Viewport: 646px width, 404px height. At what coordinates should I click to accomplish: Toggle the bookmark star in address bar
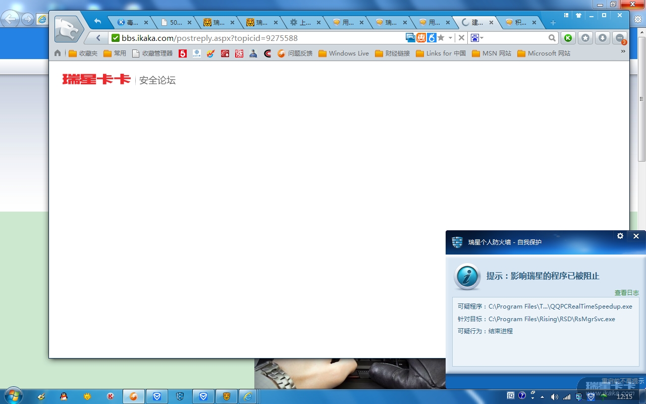441,38
